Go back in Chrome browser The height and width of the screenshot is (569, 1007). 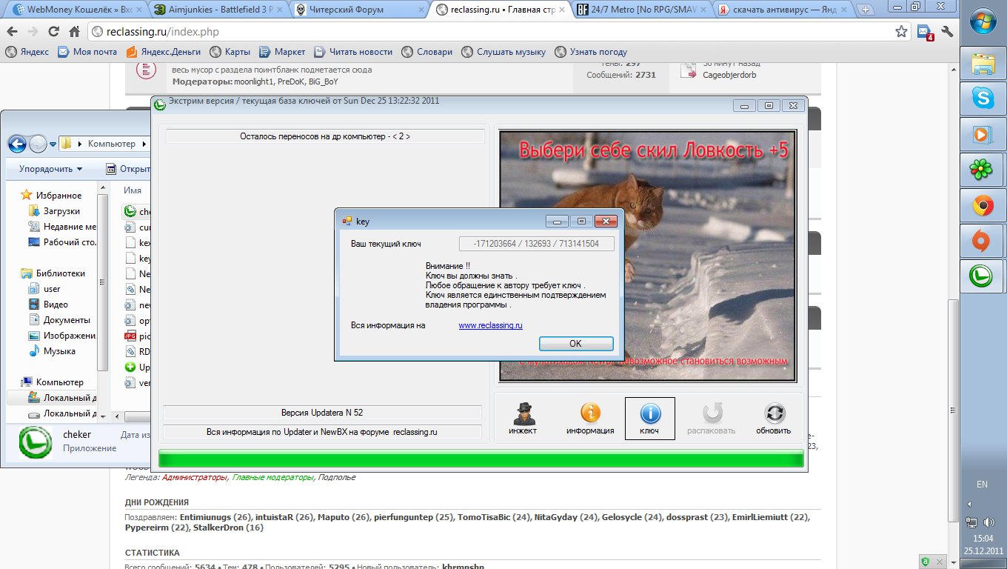pos(13,33)
